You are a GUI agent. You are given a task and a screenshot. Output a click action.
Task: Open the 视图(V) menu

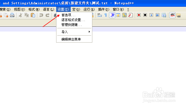19,9
